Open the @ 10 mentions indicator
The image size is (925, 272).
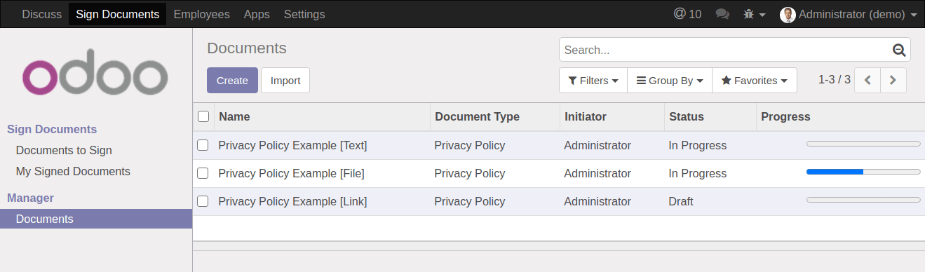687,14
